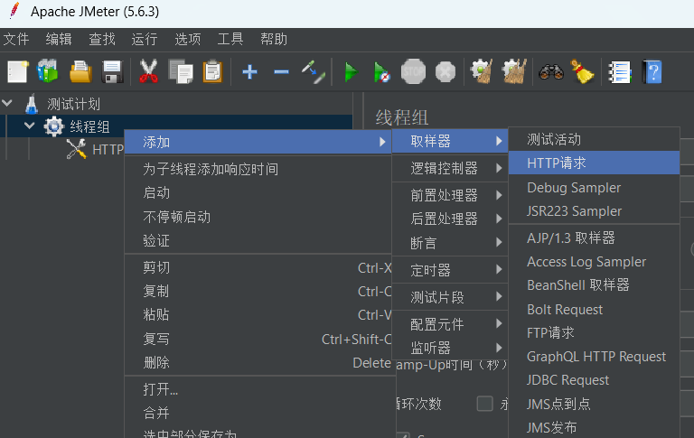Expand the 后置处理器 submenu
Viewport: 694px width, 438px height.
(x=450, y=219)
